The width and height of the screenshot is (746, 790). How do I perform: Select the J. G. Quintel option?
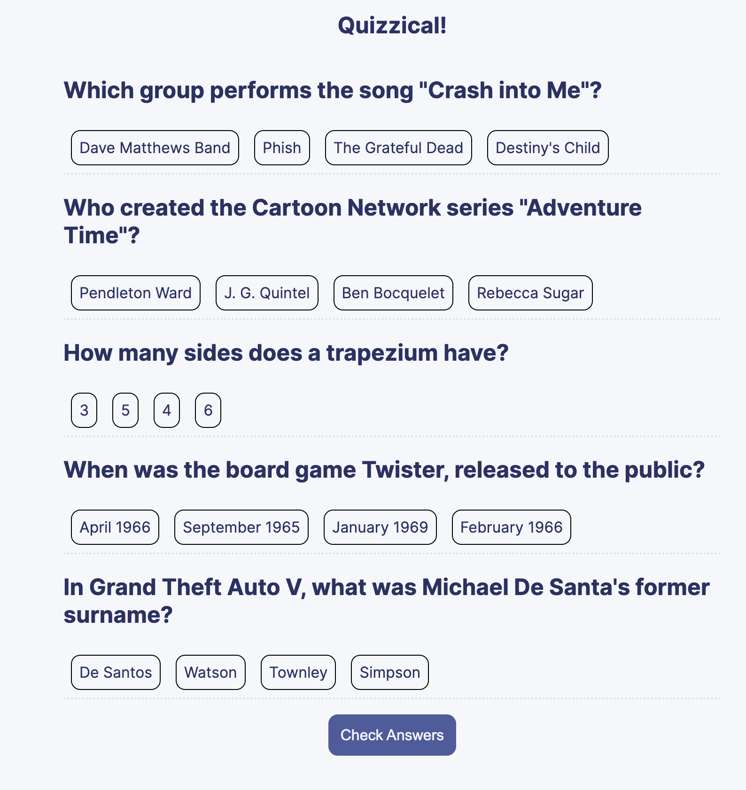[267, 293]
